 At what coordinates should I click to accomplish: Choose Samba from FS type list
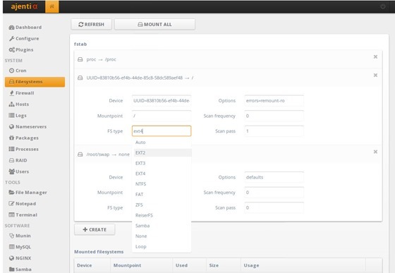pos(162,226)
